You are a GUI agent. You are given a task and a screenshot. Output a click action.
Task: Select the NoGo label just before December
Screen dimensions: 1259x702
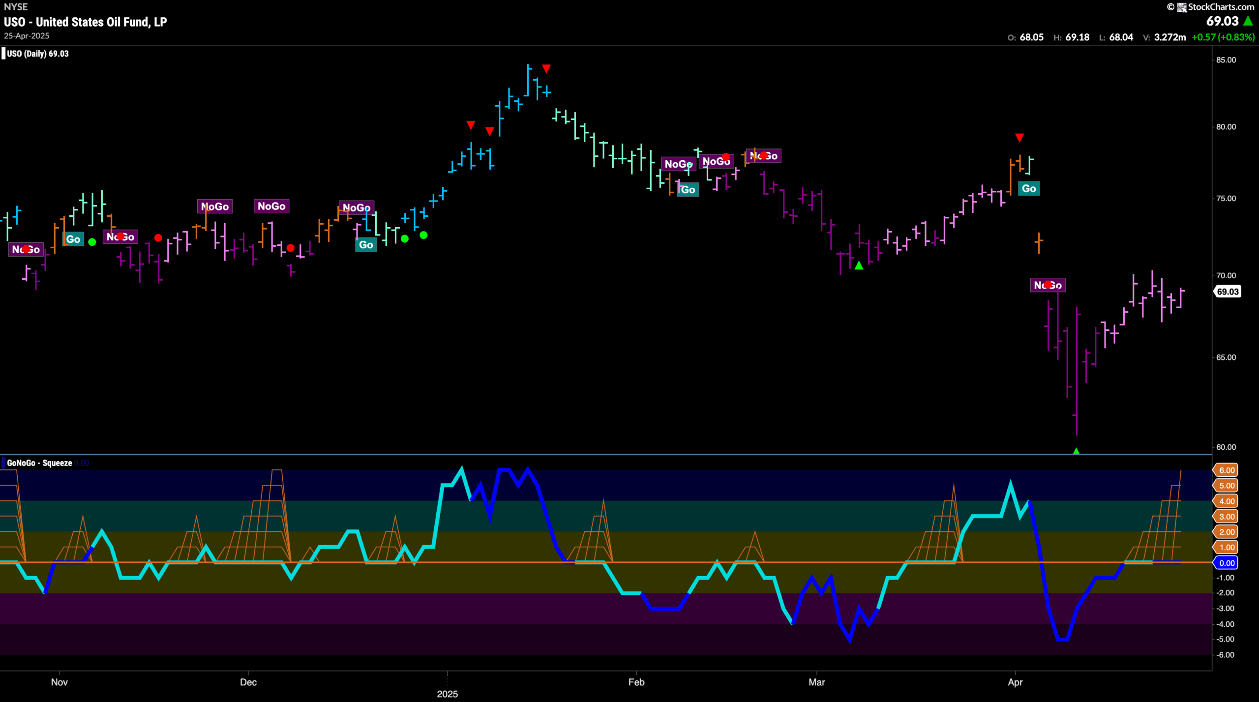(215, 206)
